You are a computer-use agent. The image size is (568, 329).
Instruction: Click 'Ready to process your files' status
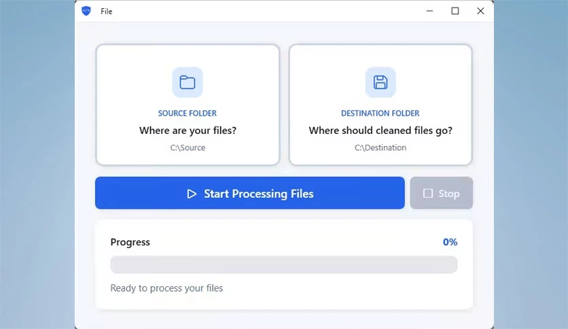166,288
